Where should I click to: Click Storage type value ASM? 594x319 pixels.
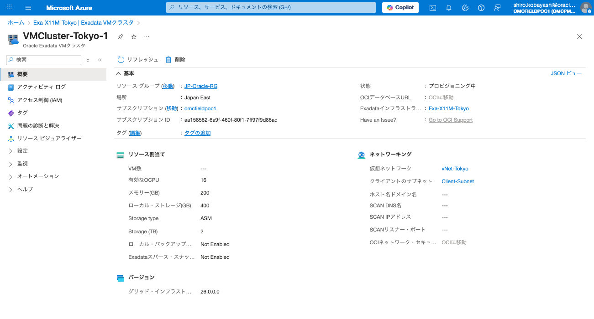click(206, 218)
